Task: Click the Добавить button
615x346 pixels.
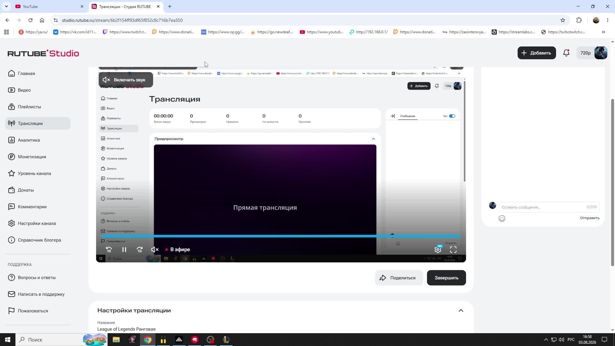Action: tap(537, 53)
